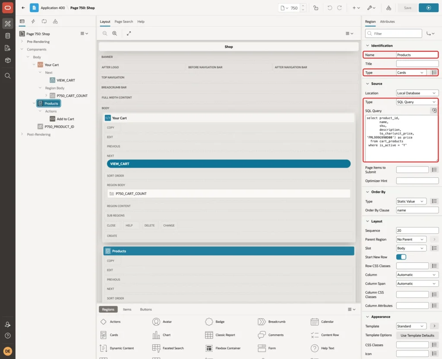Switch to Shared Components tab icon
The width and height of the screenshot is (442, 359).
click(x=55, y=22)
